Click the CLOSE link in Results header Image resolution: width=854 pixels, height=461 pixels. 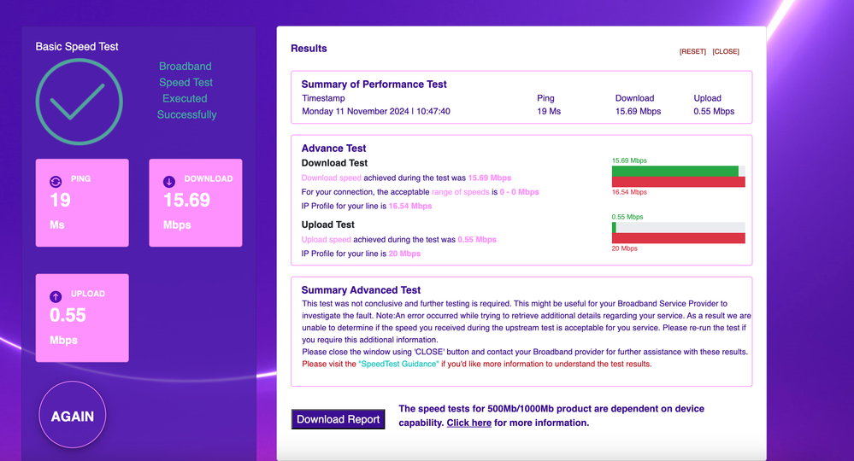(726, 52)
